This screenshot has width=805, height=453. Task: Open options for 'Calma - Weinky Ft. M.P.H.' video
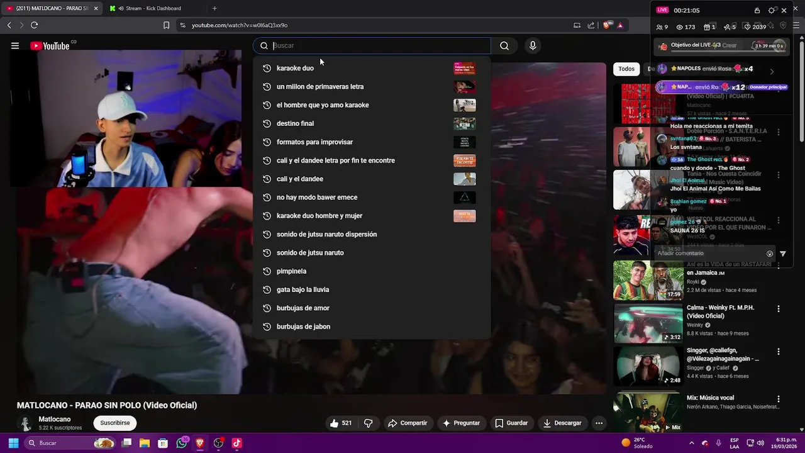(779, 309)
